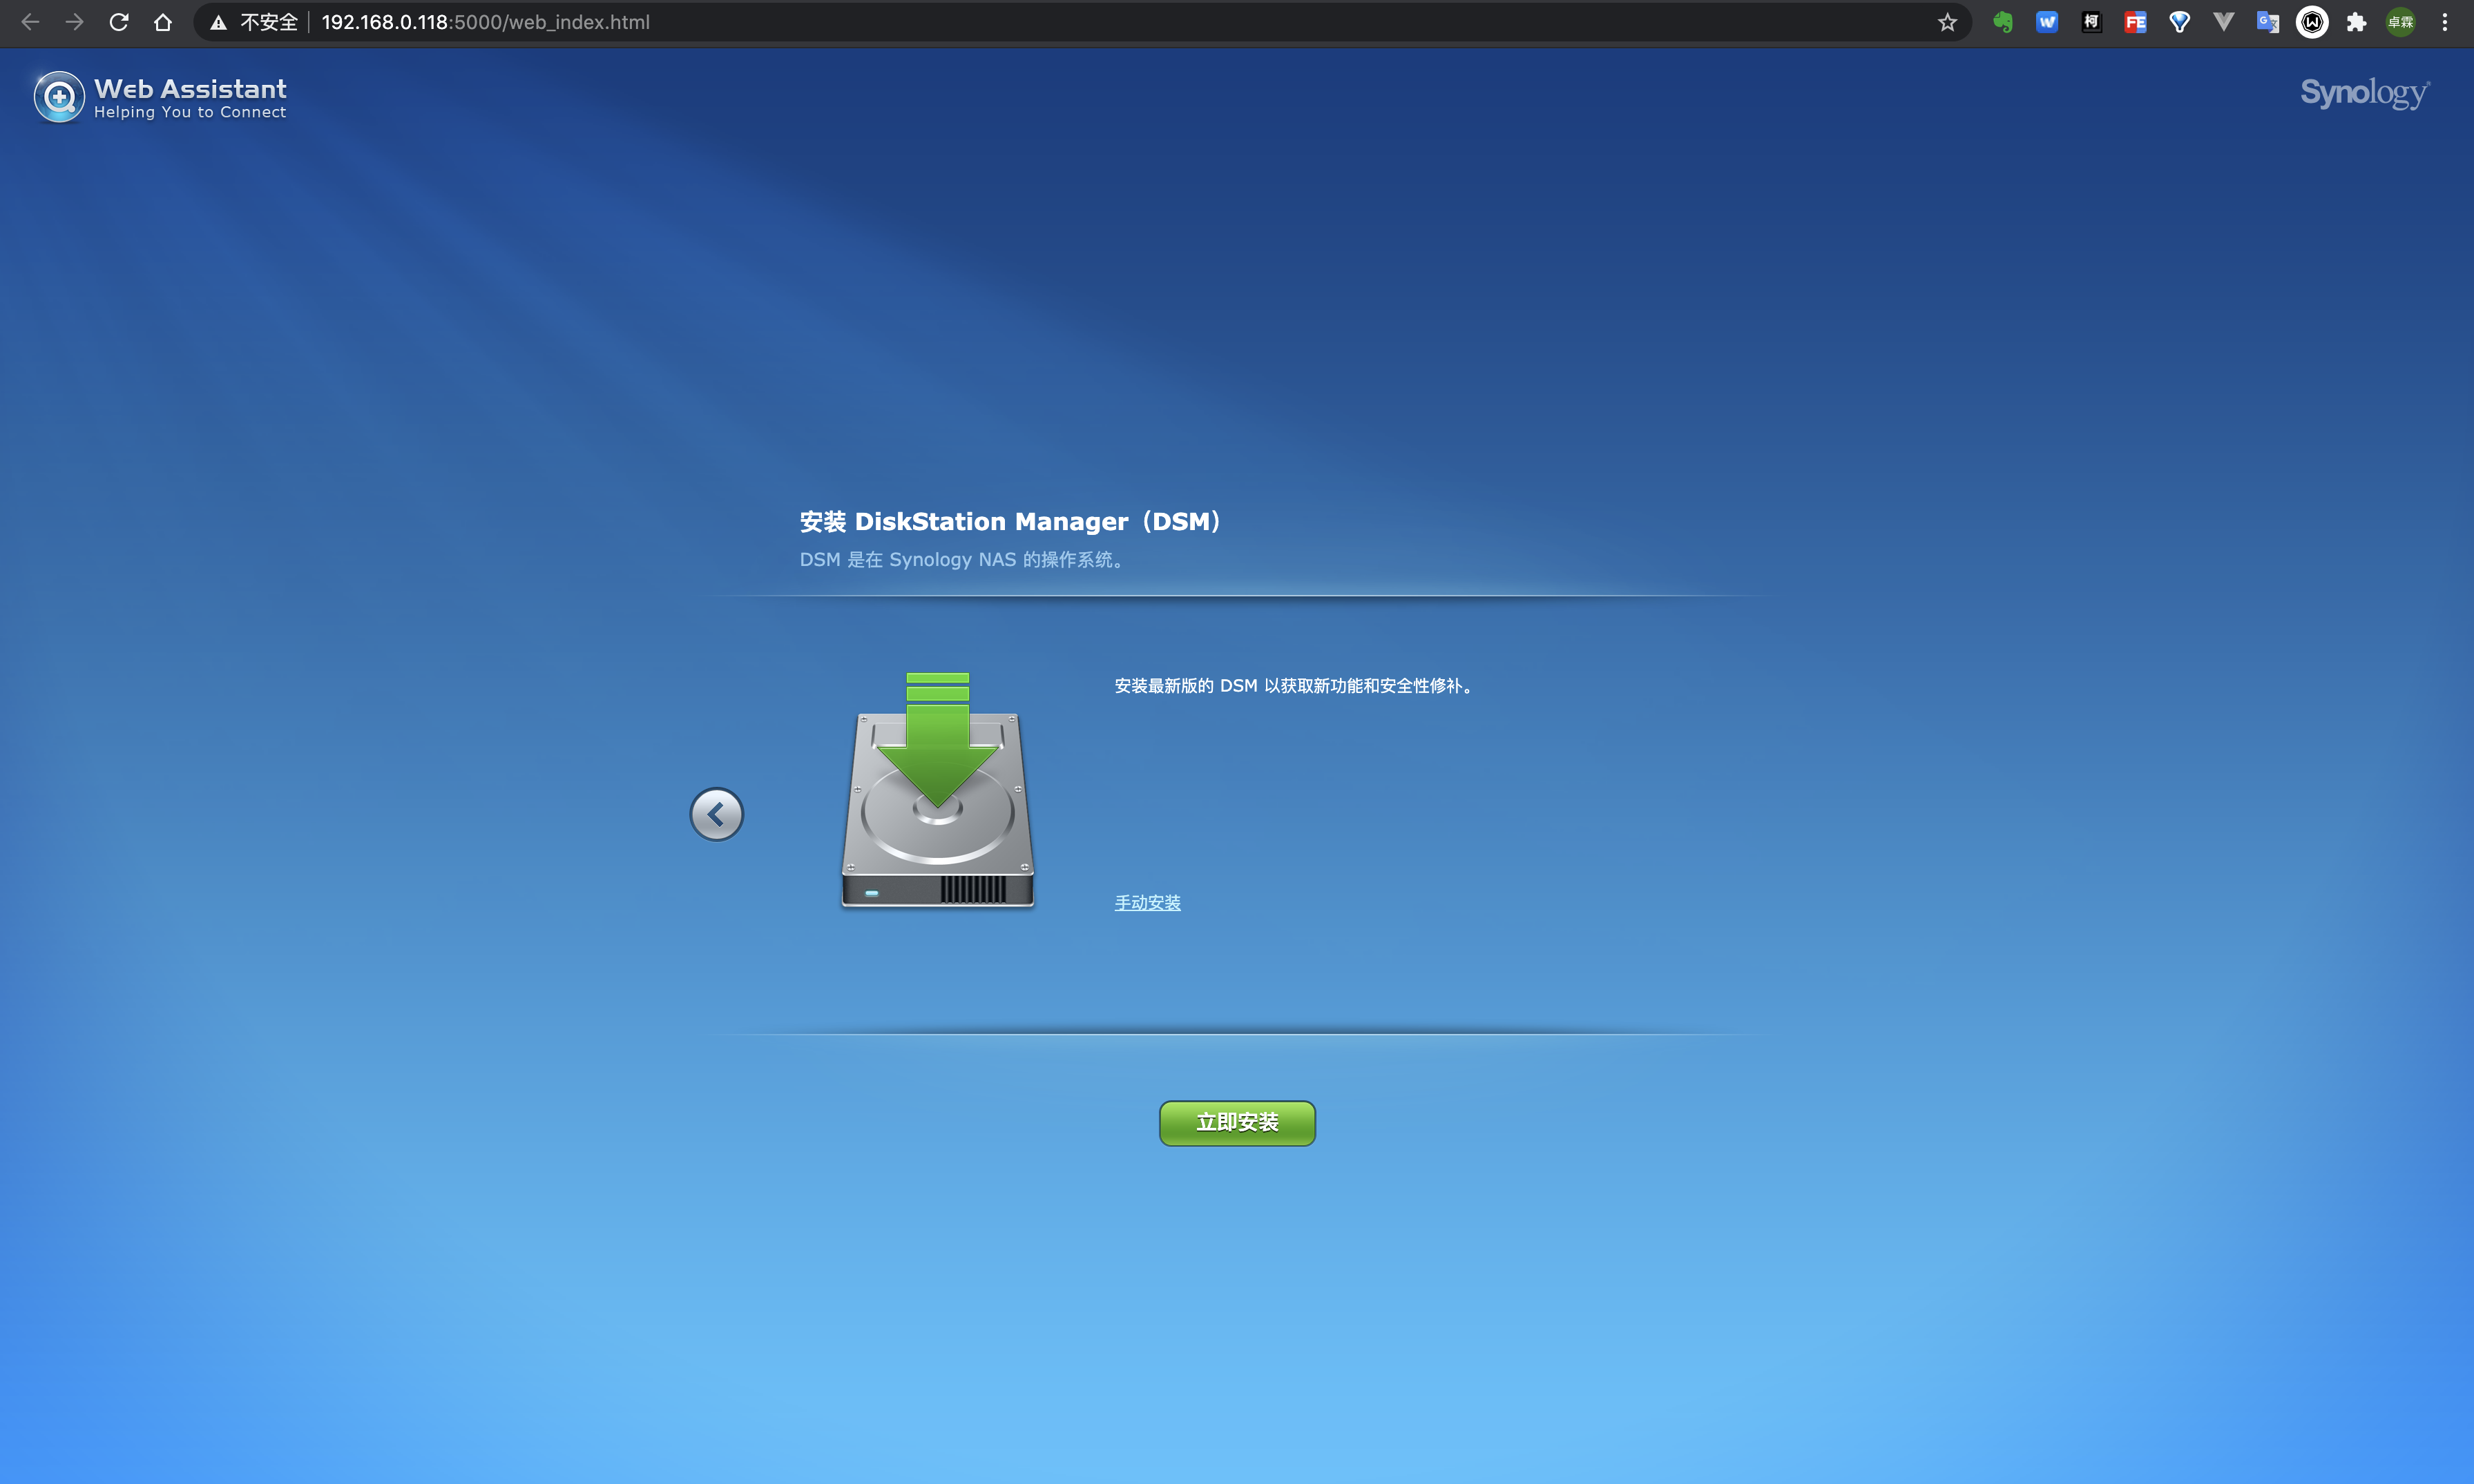Viewport: 2474px width, 1484px height.
Task: Reload the page in the browser
Action: click(119, 22)
